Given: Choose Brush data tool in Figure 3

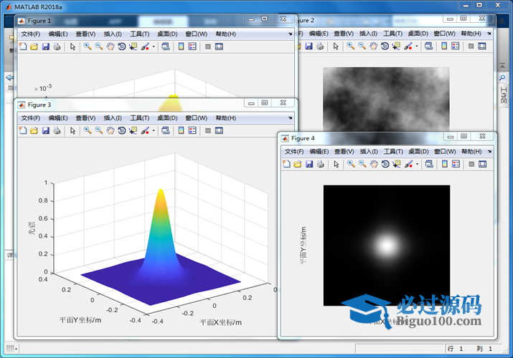Looking at the screenshot, I should pyautogui.click(x=145, y=130).
